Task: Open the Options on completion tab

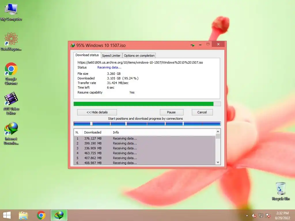Action: tap(139, 56)
